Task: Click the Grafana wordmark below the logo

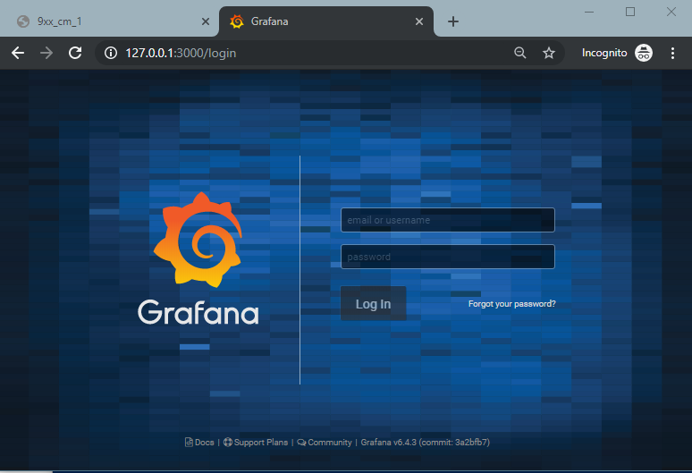Action: pos(198,312)
